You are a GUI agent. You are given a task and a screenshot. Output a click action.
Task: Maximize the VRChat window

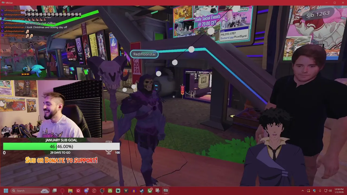pyautogui.click(x=335, y=3)
